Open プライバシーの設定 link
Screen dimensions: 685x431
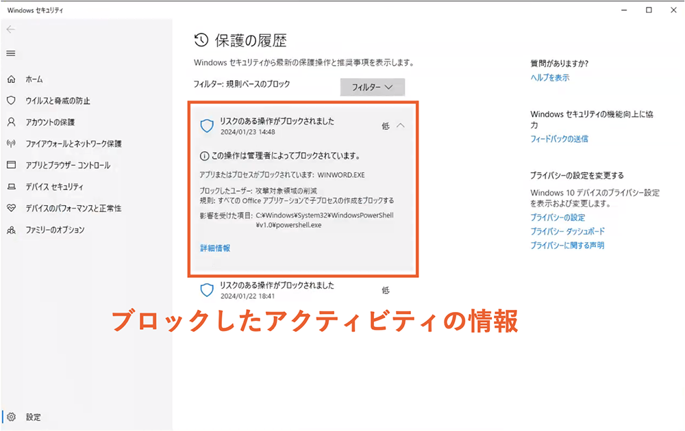[x=558, y=218]
